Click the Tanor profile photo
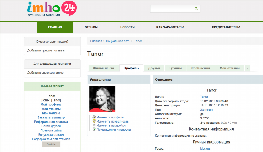Viewport: 263px width, 152px height. tap(102, 99)
